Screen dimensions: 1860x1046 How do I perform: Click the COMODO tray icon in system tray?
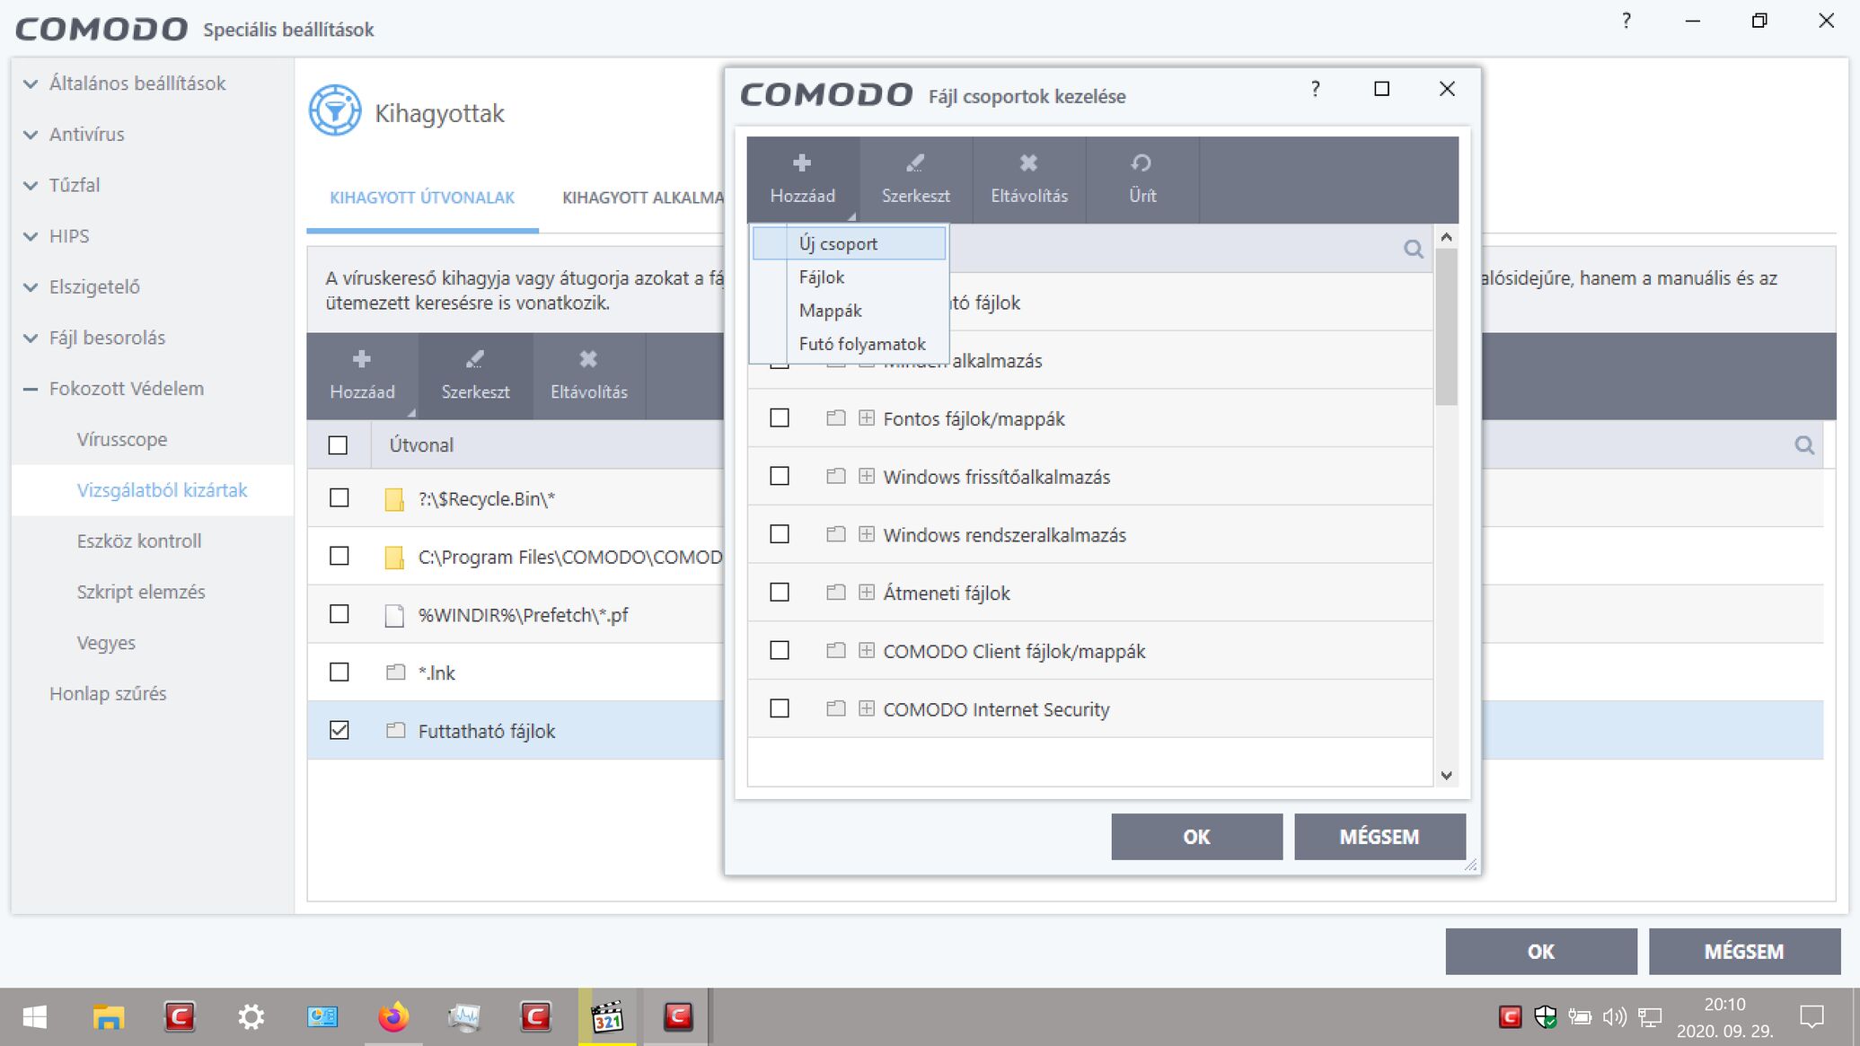tap(1511, 1017)
